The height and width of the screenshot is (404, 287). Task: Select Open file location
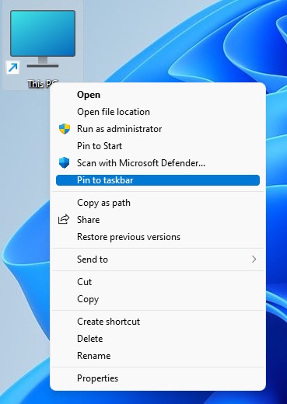pyautogui.click(x=158, y=112)
